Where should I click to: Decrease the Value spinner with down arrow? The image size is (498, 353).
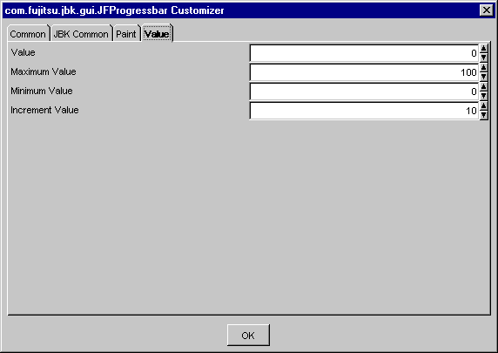point(483,58)
